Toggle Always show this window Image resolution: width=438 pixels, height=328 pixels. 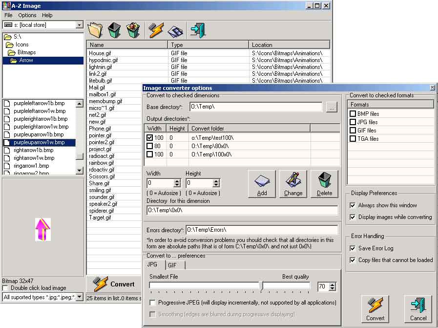tap(353, 205)
